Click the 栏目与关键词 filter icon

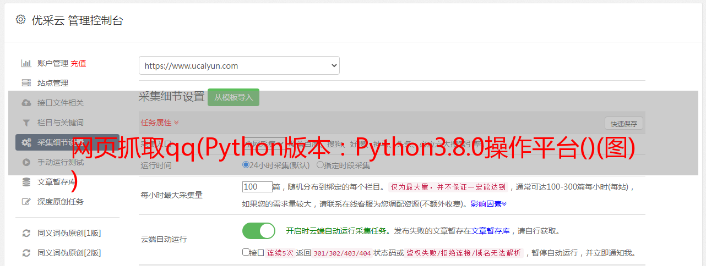point(26,123)
